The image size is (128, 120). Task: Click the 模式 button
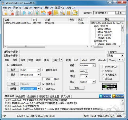point(13,75)
